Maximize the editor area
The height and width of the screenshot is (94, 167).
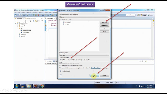pyautogui.click(x=152, y=18)
